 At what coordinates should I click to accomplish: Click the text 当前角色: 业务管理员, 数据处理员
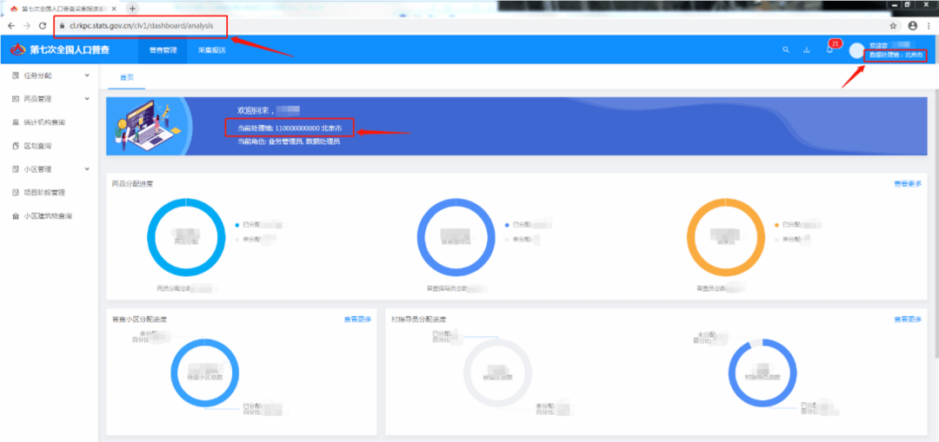click(289, 142)
